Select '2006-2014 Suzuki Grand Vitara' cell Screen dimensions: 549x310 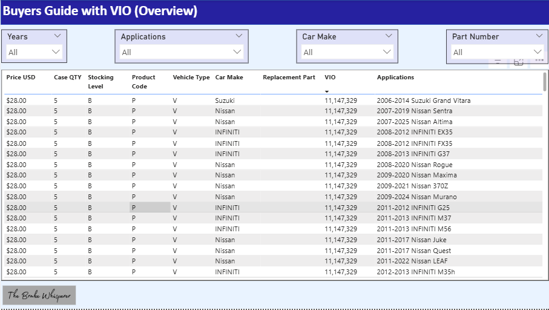coord(424,101)
